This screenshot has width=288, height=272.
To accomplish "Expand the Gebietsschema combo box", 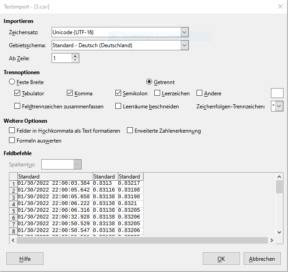I will point(184,45).
